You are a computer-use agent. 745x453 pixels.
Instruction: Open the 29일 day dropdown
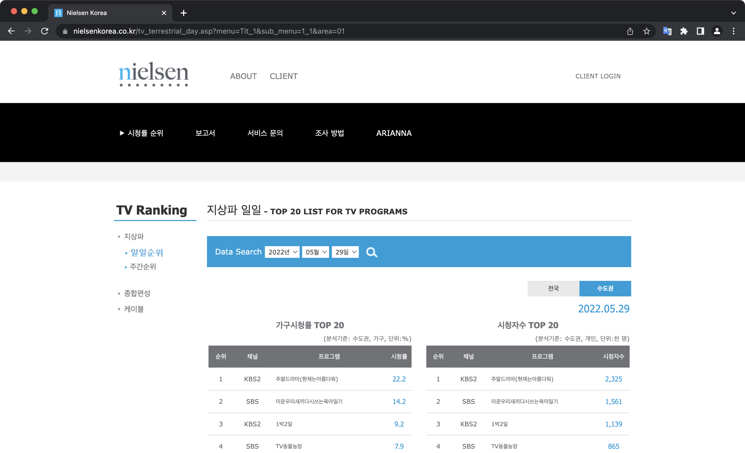click(345, 252)
